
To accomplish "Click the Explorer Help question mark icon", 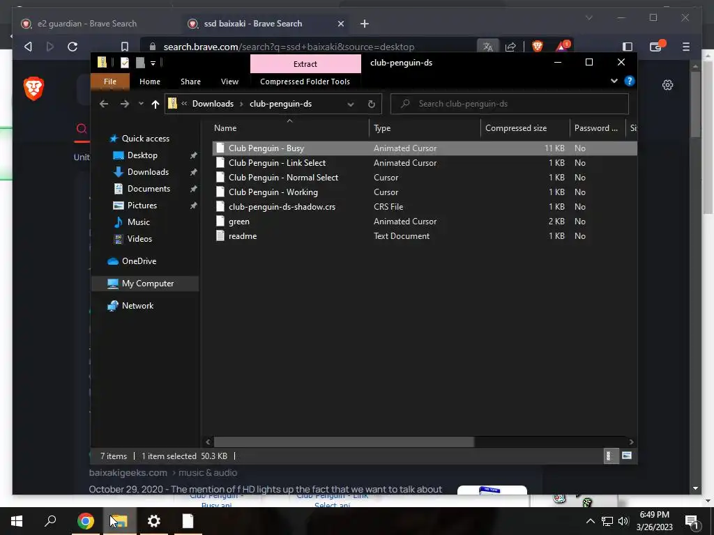I will click(x=630, y=81).
